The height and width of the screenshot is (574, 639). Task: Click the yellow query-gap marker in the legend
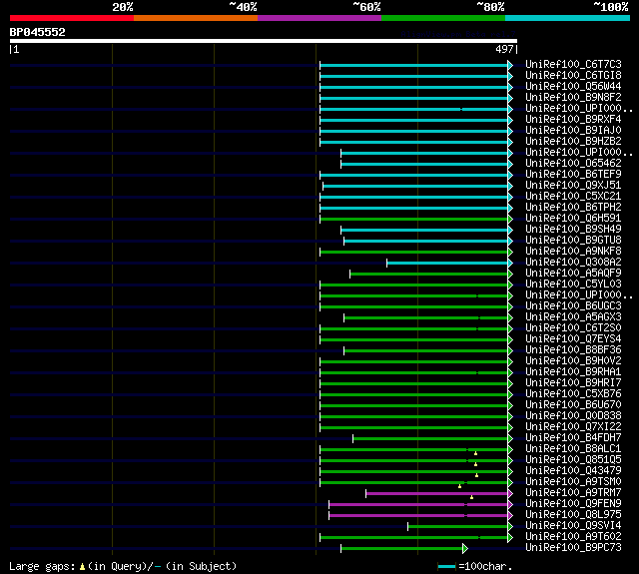[82, 567]
